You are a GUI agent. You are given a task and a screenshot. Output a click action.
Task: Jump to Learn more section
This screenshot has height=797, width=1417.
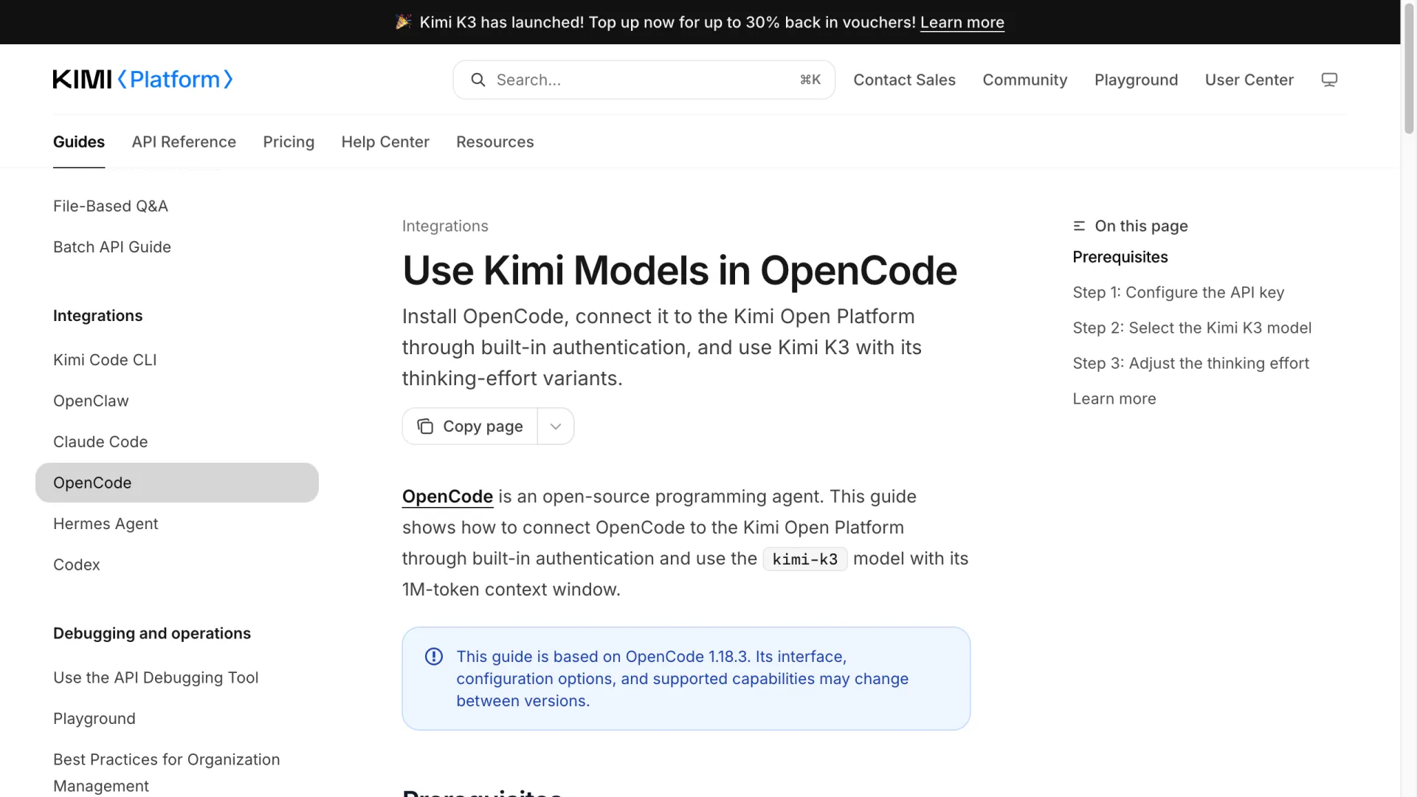pos(1114,398)
